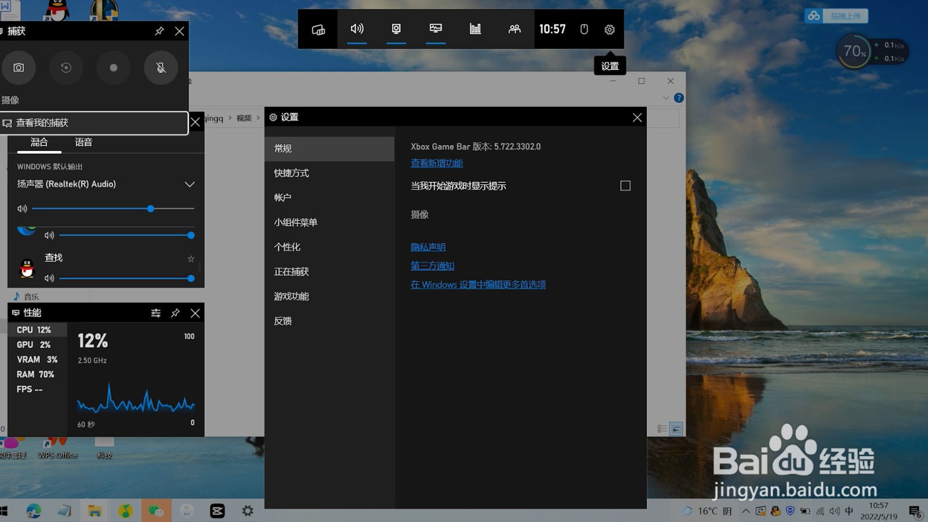The height and width of the screenshot is (522, 928).
Task: Mute the QQ 查找 app volume
Action: coord(49,278)
